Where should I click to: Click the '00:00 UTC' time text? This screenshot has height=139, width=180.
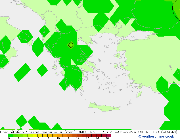click(149, 132)
